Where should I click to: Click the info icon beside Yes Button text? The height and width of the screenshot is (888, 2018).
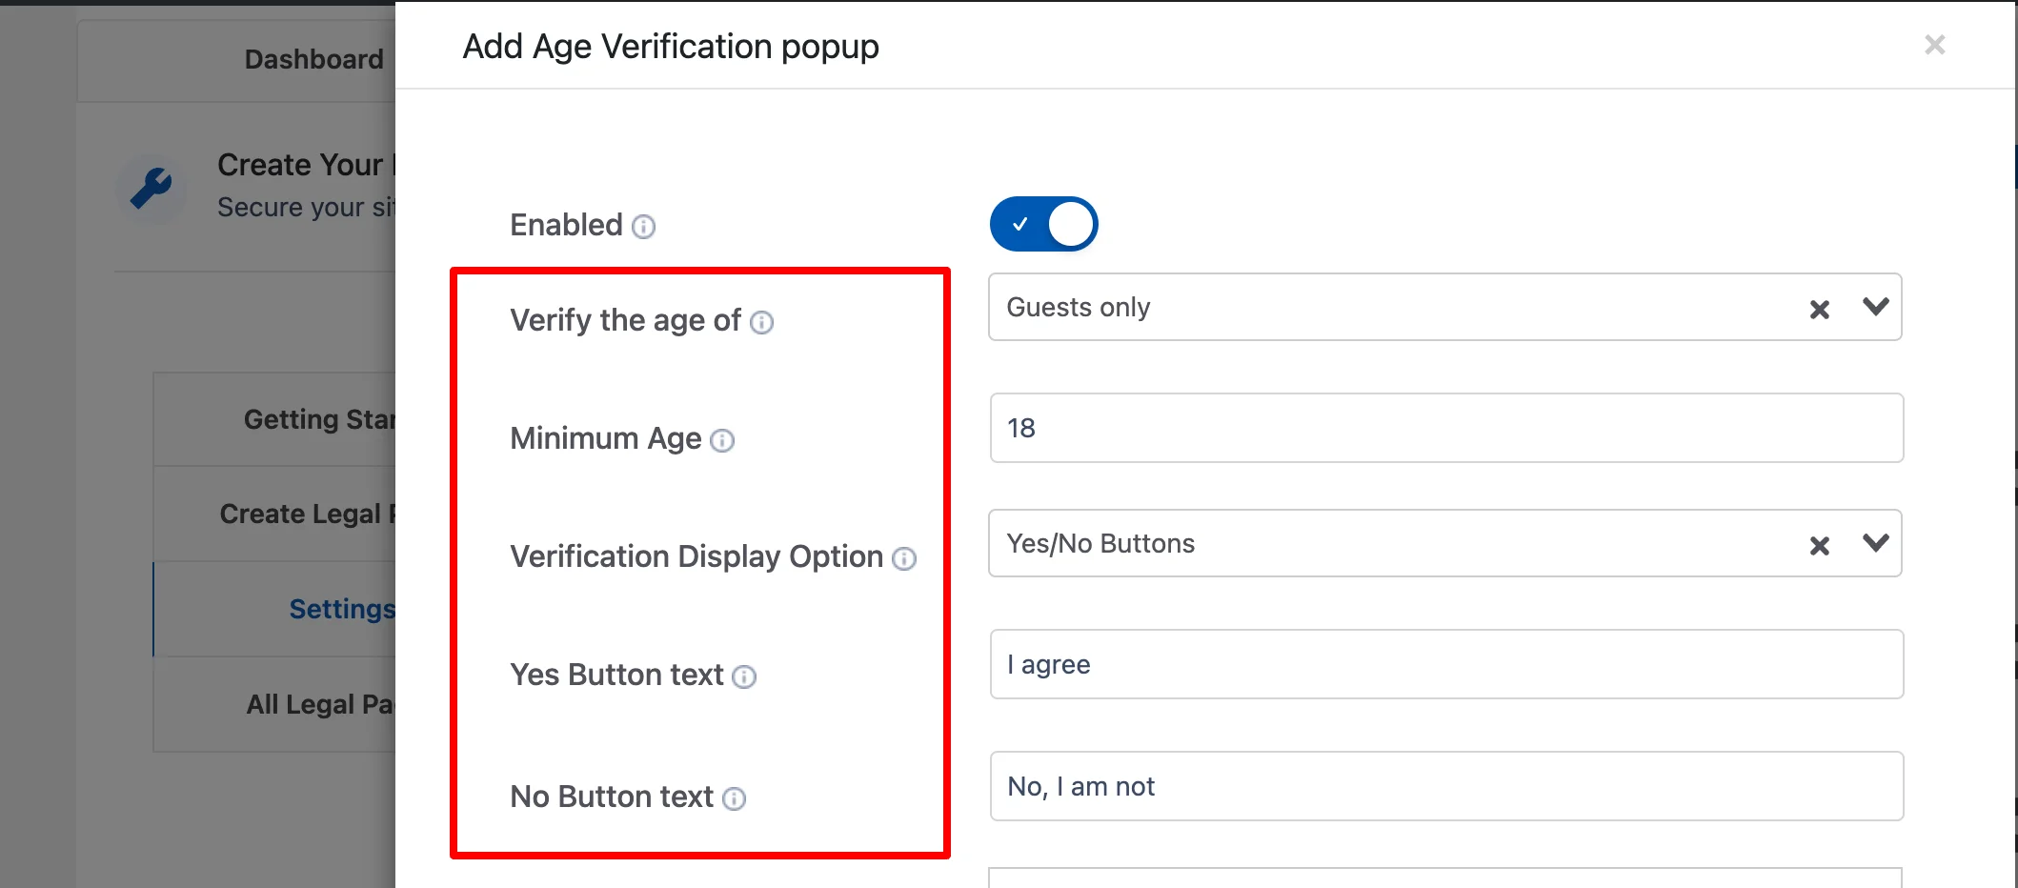(x=744, y=677)
